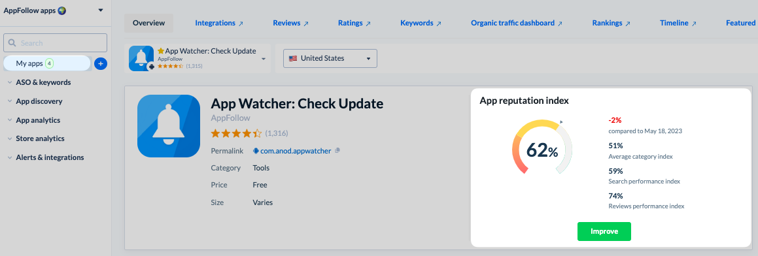
Task: Click the star rating under app title
Action: coord(236,133)
